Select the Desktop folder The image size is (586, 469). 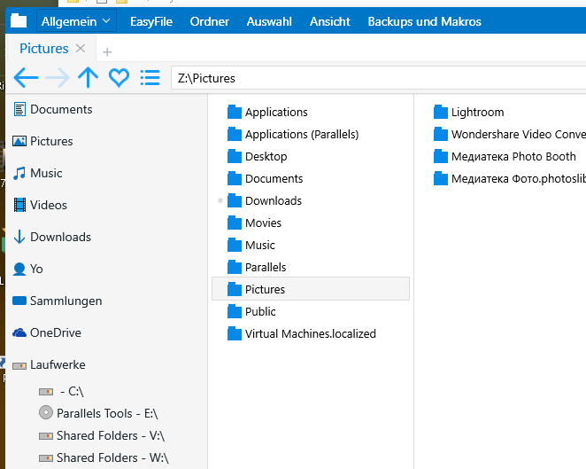258,156
